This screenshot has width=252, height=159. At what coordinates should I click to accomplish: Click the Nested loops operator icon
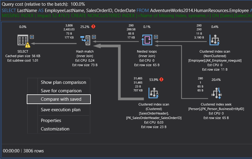[147, 40]
